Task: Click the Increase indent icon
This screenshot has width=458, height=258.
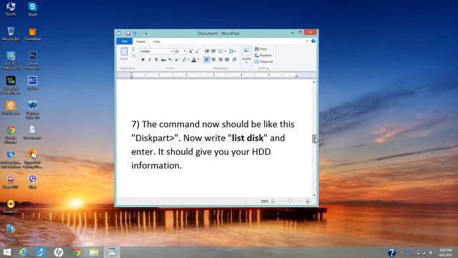Action: click(x=213, y=51)
